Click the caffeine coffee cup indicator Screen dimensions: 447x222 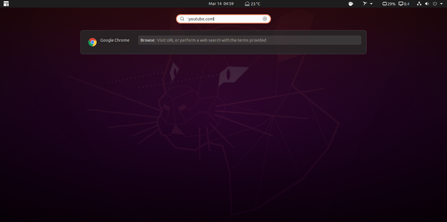[351, 4]
